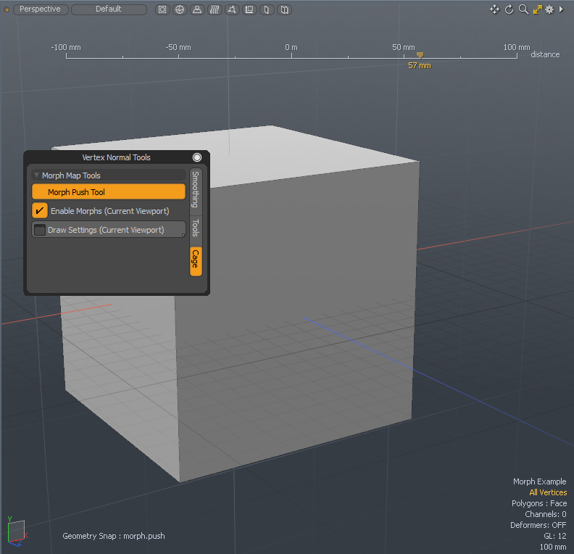Image resolution: width=574 pixels, height=554 pixels.
Task: Click the zoom magnifier icon
Action: click(x=523, y=9)
